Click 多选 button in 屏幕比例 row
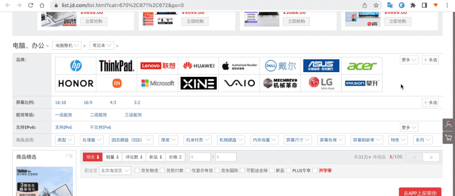455x196 pixels. point(430,103)
